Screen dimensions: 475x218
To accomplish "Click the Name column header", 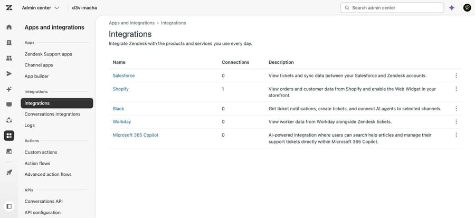I will point(119,62).
